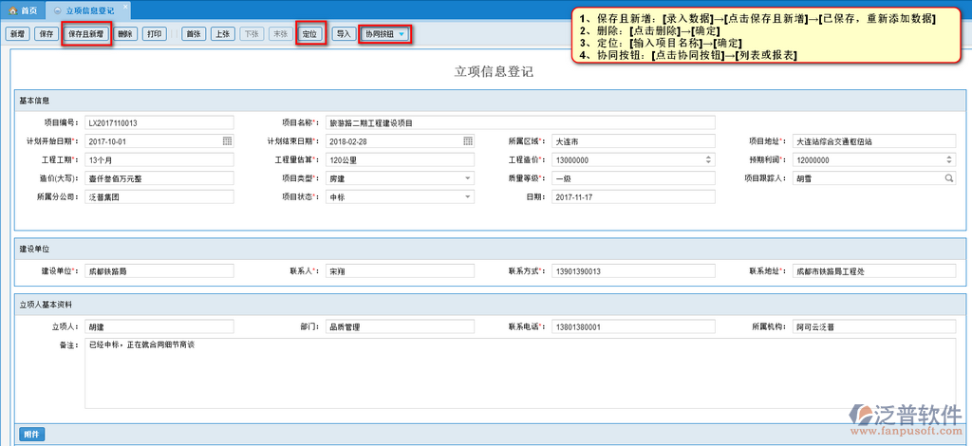Image resolution: width=972 pixels, height=446 pixels.
Task: Expand the 项目状态 dropdown
Action: click(468, 196)
